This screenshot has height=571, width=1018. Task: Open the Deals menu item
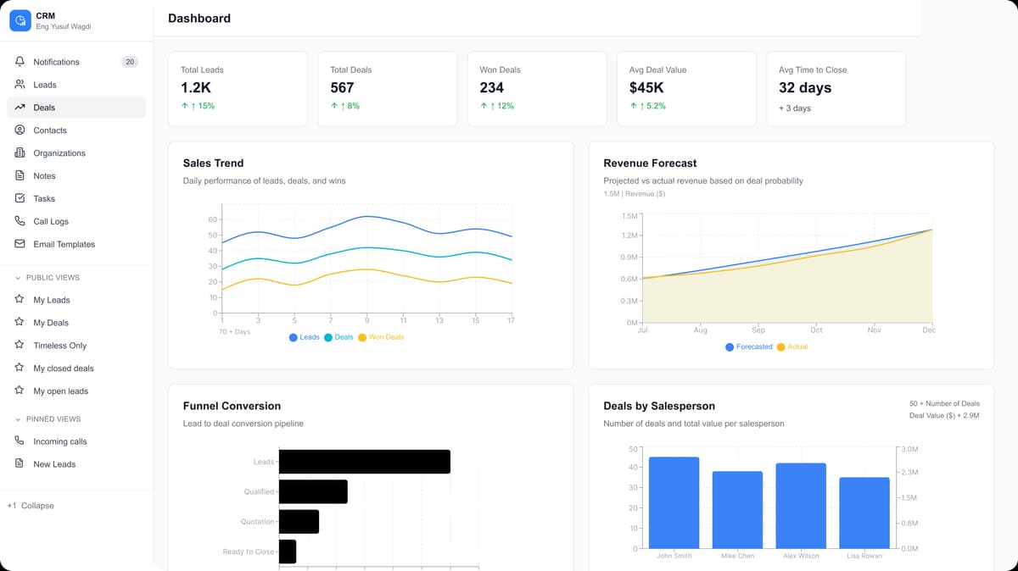pos(44,108)
